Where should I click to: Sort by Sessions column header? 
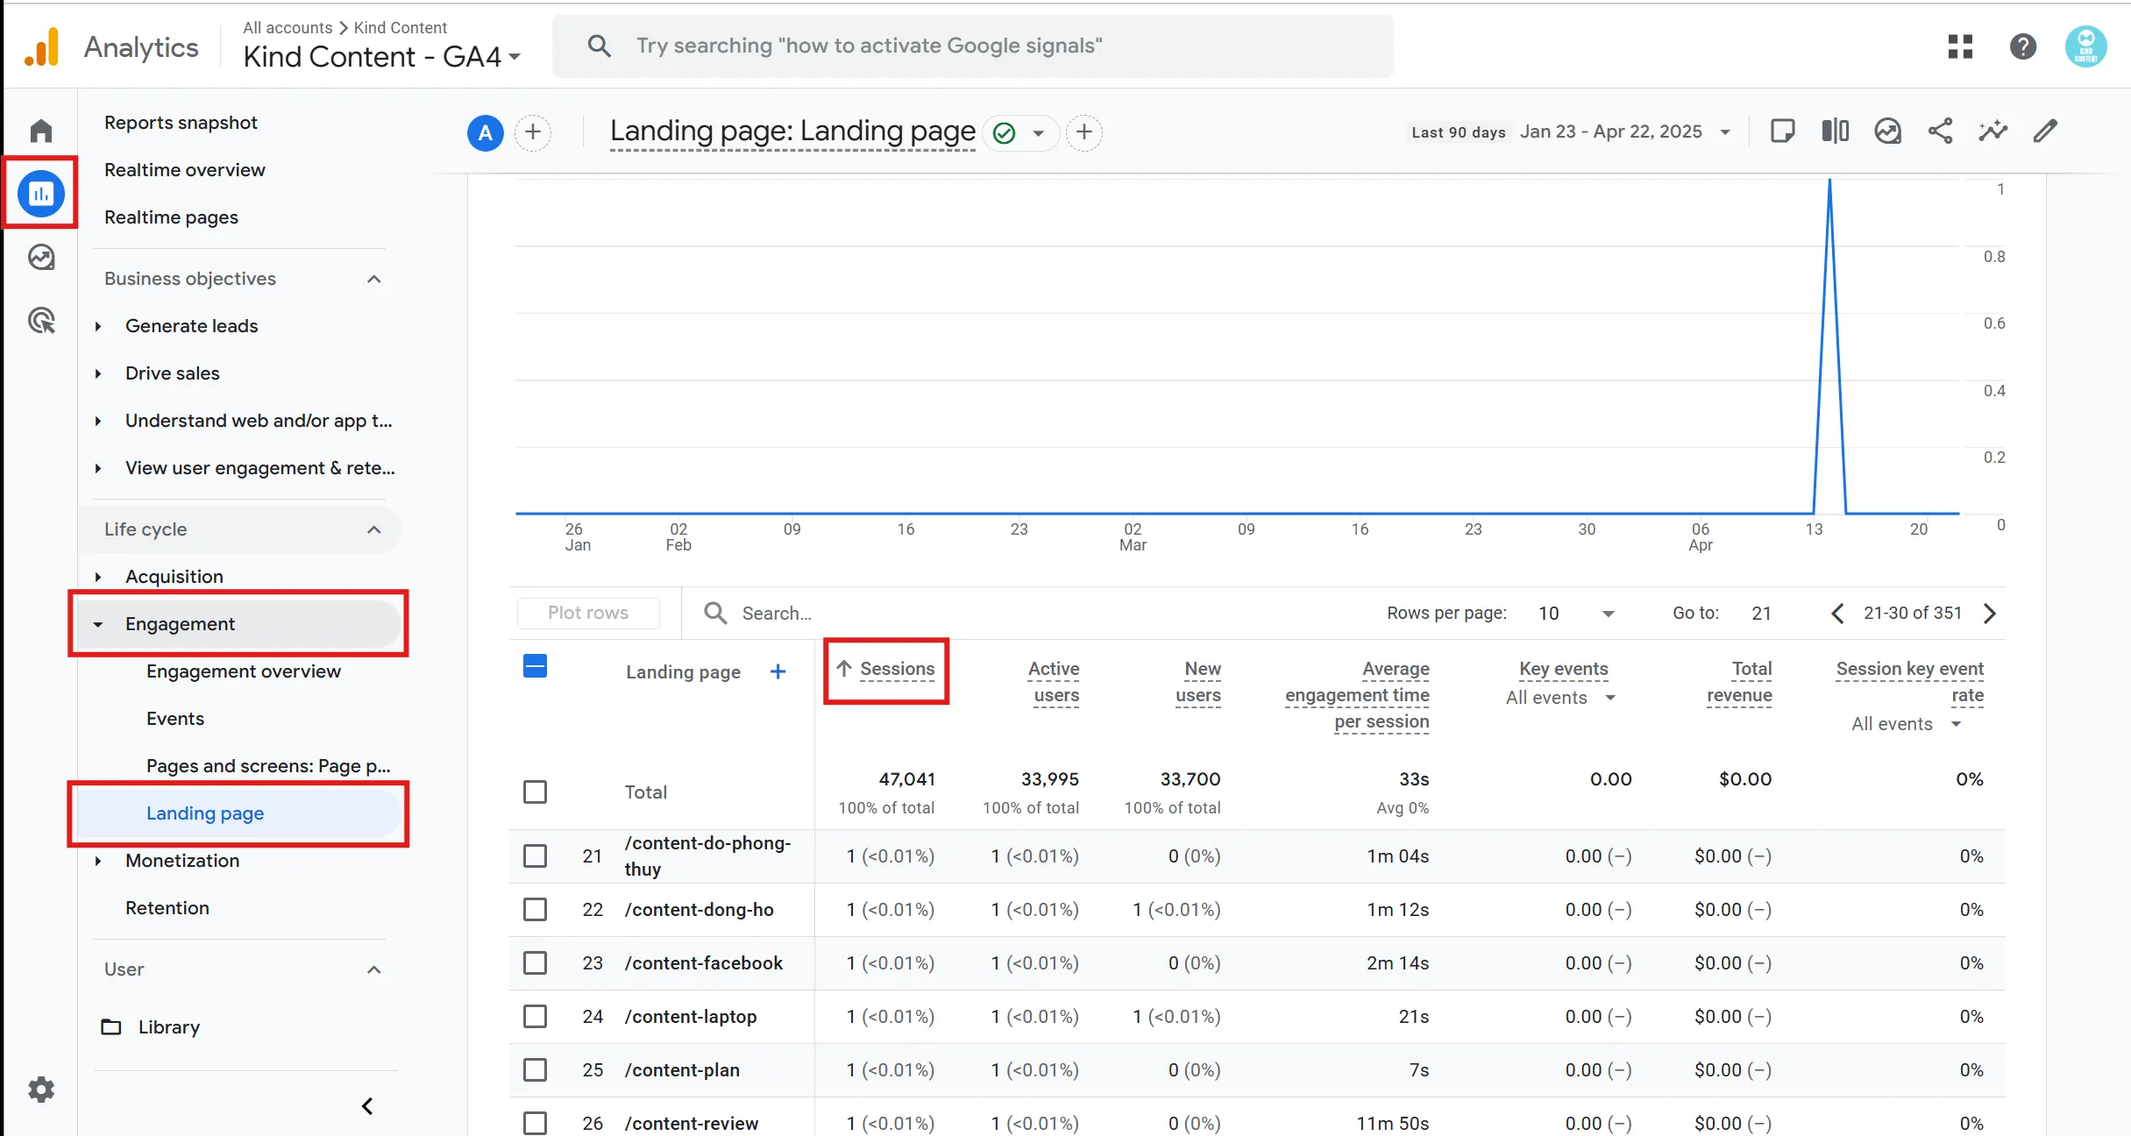pyautogui.click(x=897, y=669)
